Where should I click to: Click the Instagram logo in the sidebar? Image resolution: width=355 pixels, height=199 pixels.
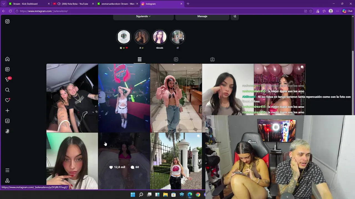point(7,21)
